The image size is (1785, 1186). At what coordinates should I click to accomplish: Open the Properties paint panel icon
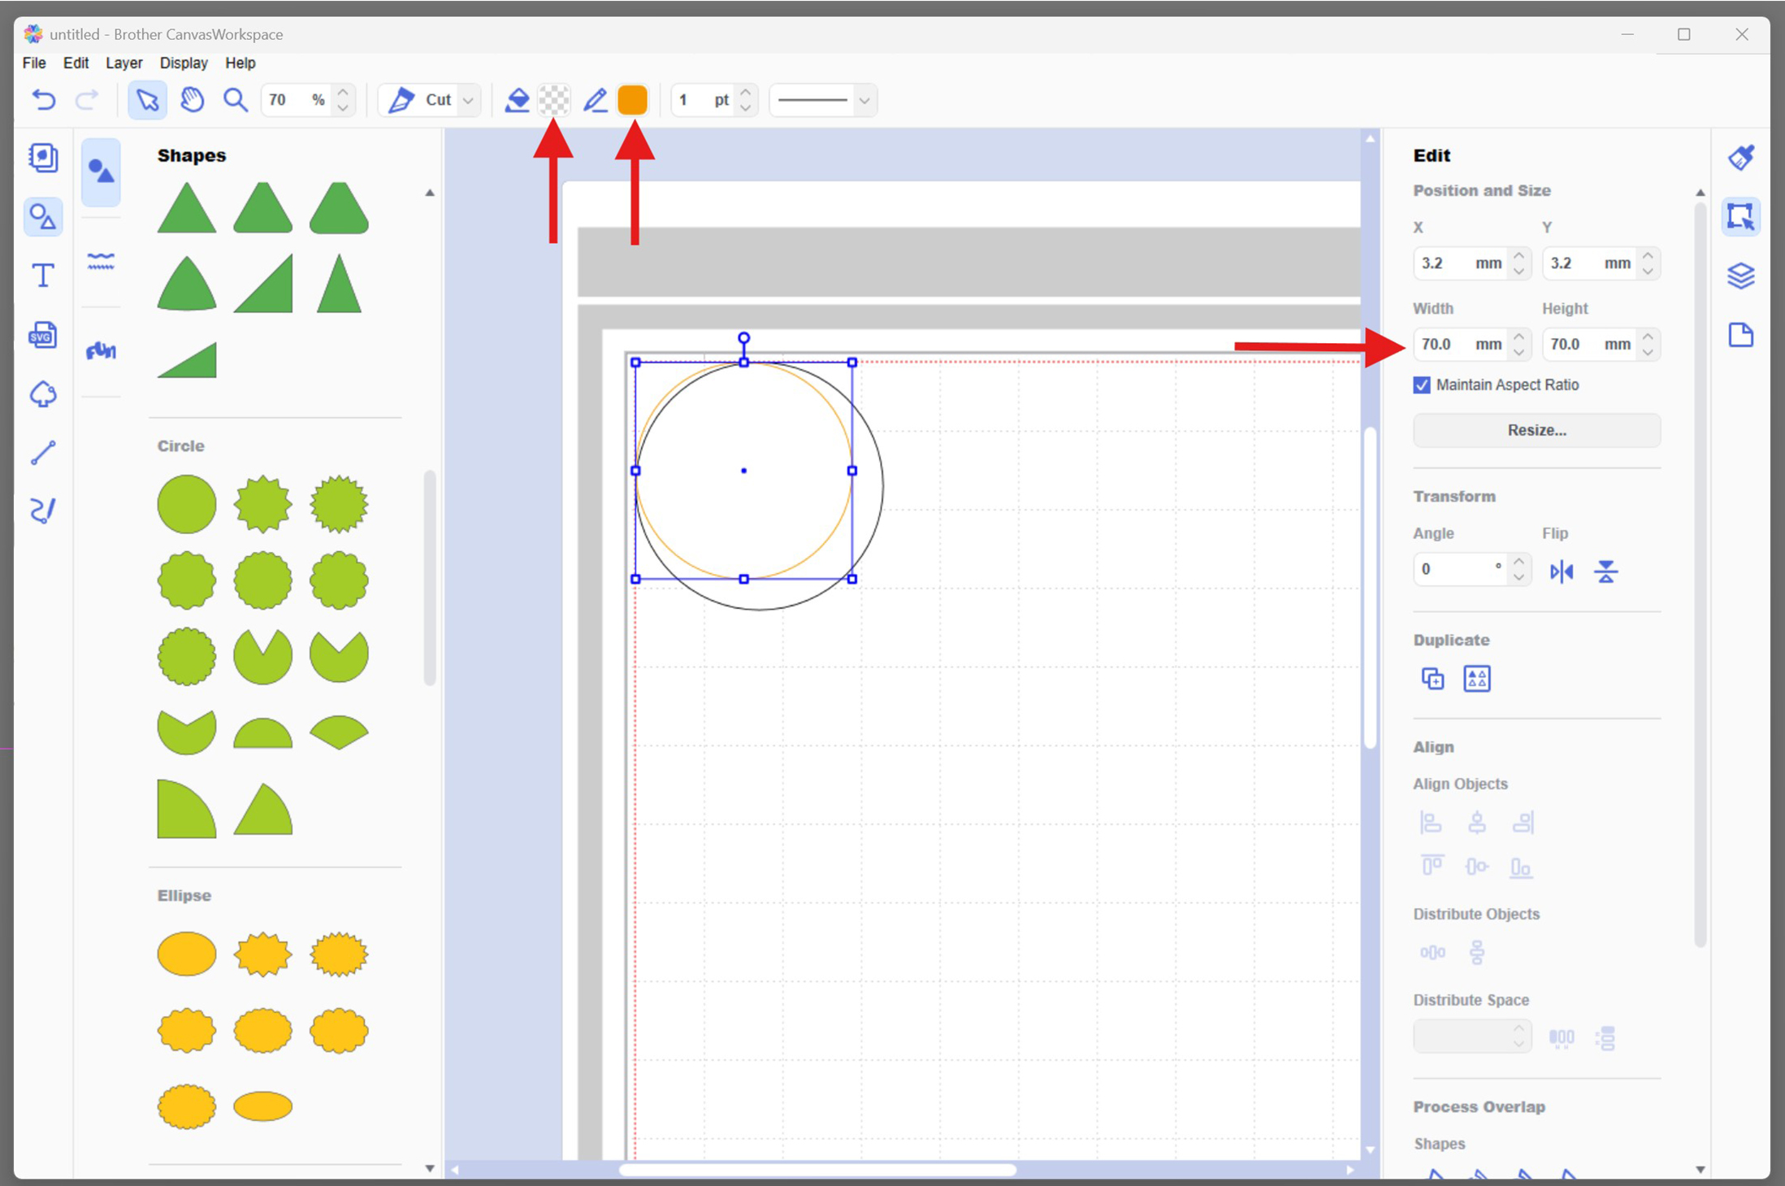click(1741, 157)
